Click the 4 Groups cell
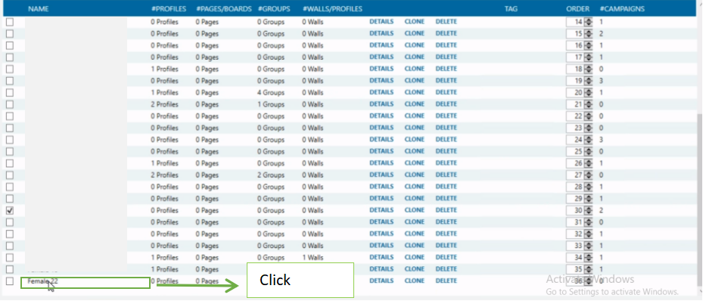703x301 pixels. click(271, 93)
